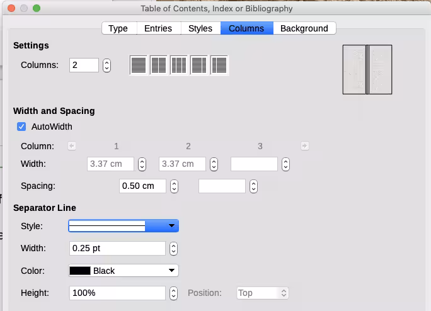The image size is (431, 311).
Task: Open the Entries tab
Action: pos(158,28)
